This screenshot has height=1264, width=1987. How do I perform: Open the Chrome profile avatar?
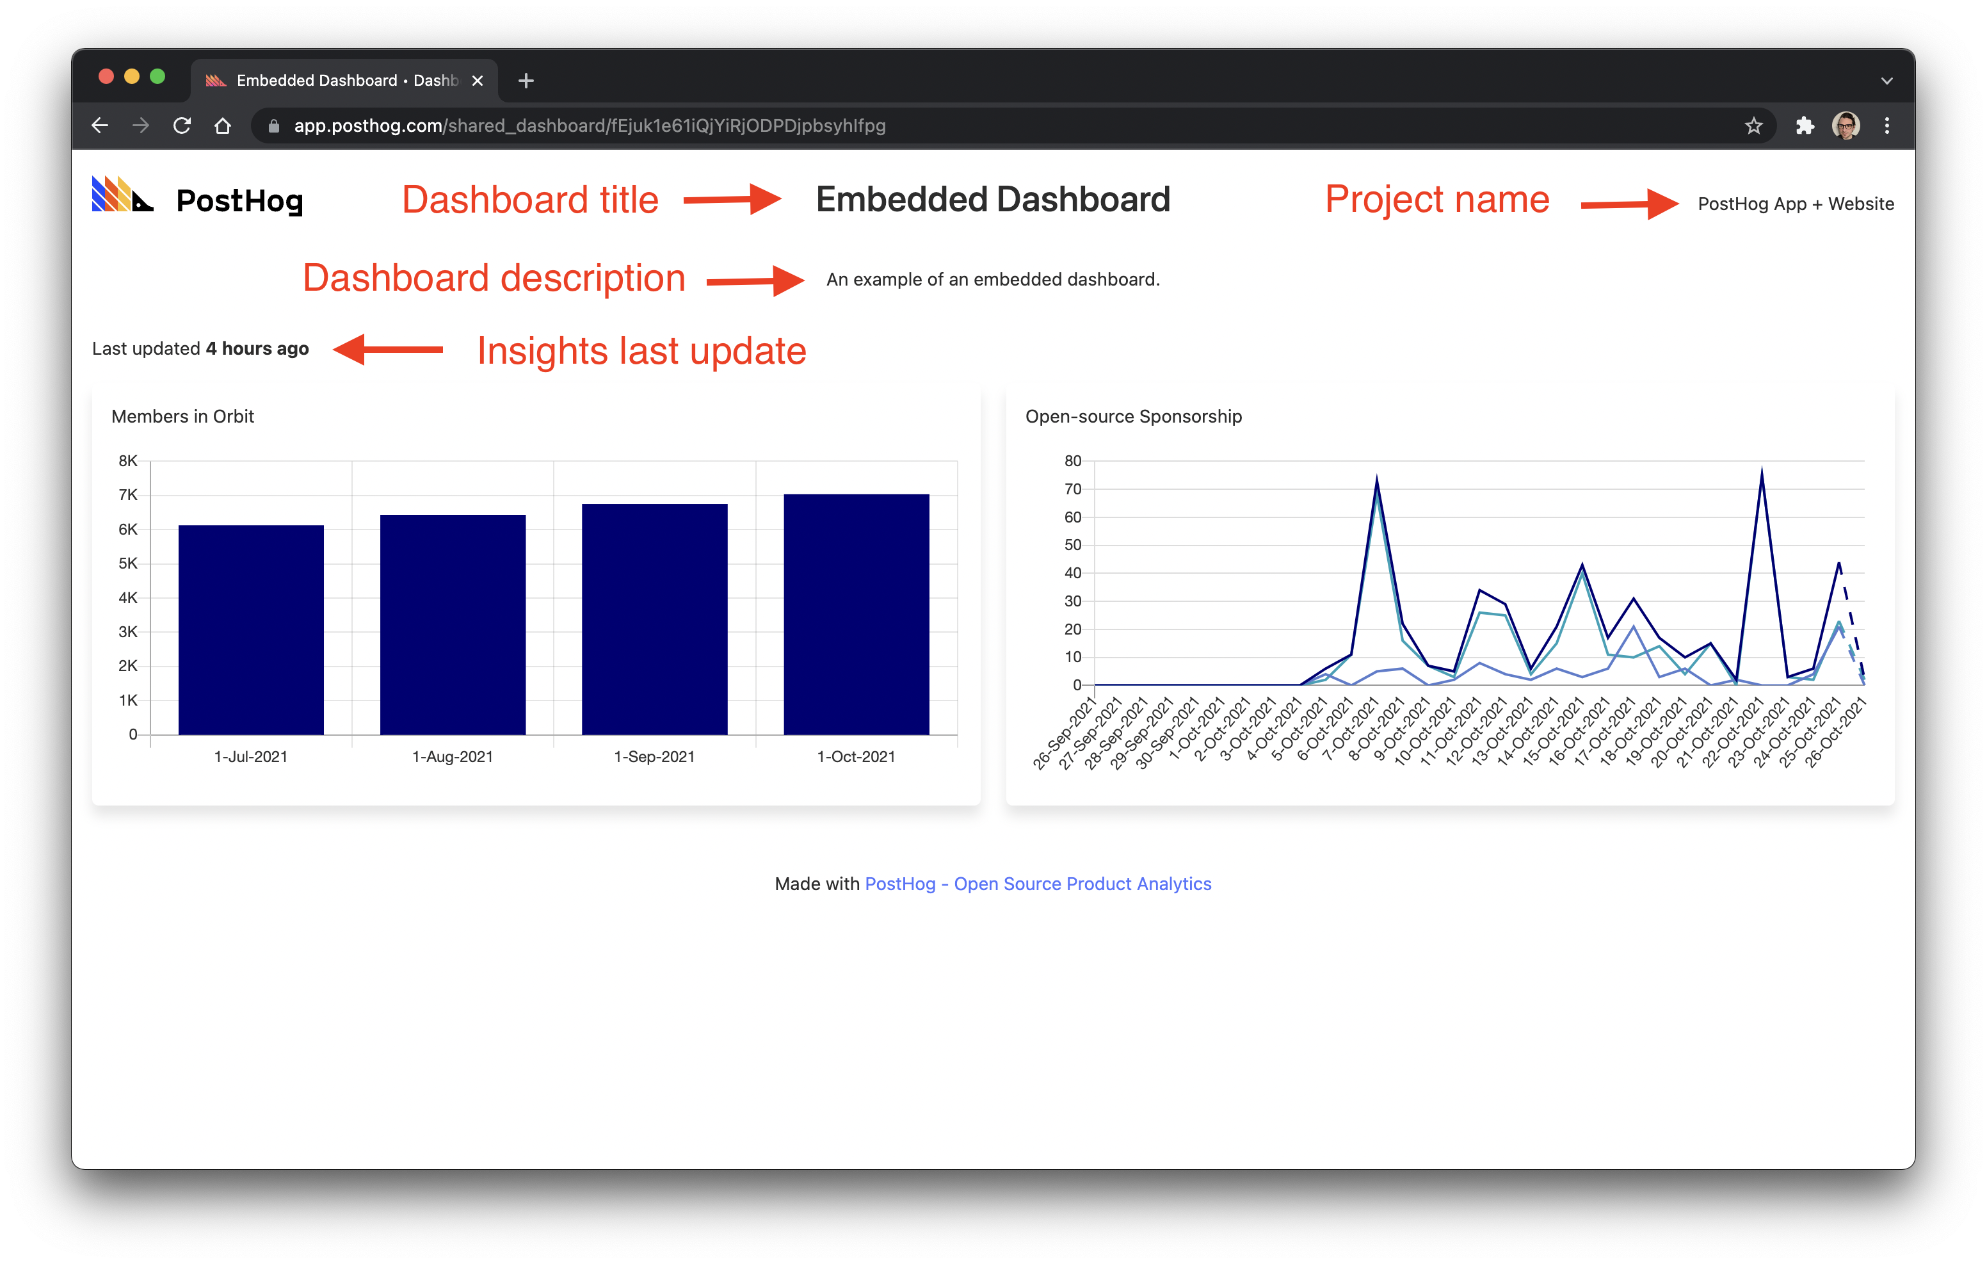[x=1846, y=126]
